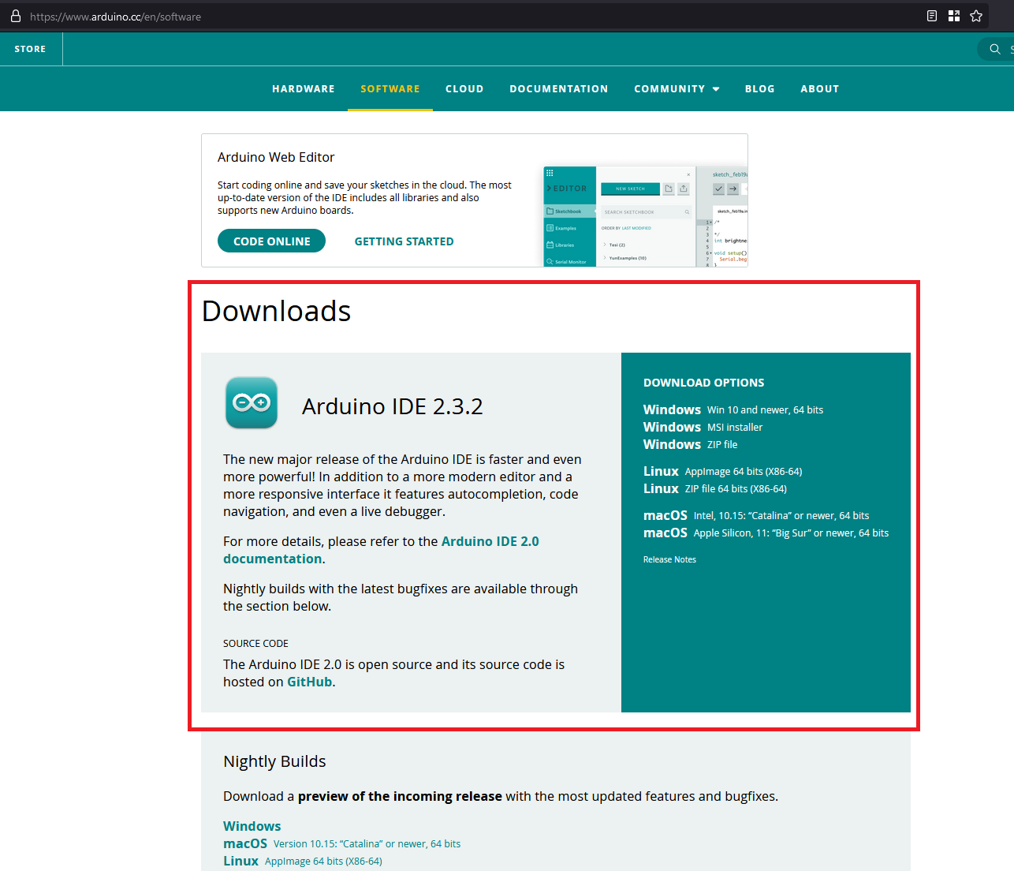The height and width of the screenshot is (871, 1014).
Task: Open the Blog page from navigation
Action: (759, 89)
